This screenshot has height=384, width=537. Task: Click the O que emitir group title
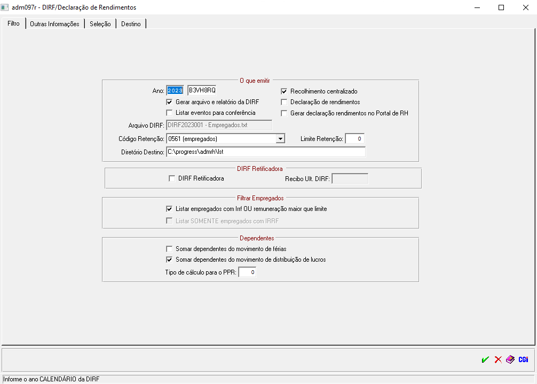click(x=255, y=81)
